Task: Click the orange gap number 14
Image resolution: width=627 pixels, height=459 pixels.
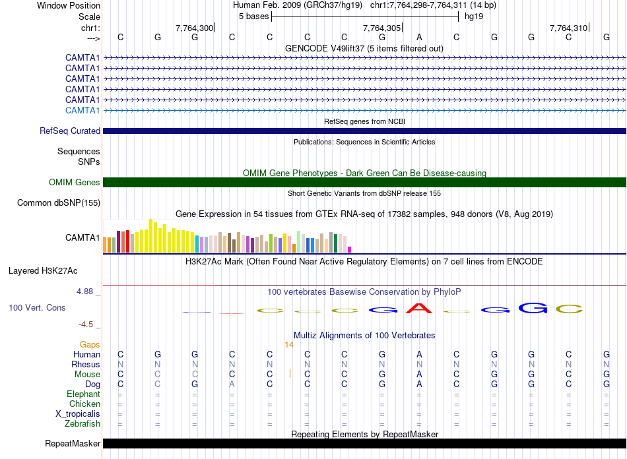Action: coord(289,345)
